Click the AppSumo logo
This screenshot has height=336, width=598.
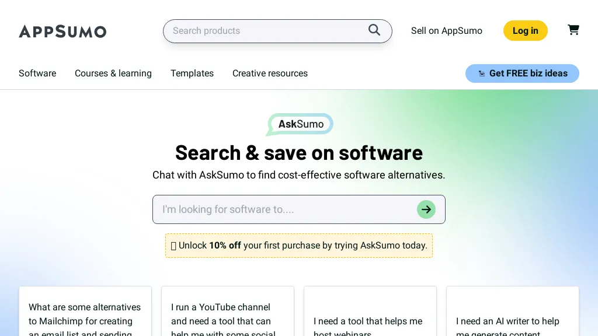62,32
